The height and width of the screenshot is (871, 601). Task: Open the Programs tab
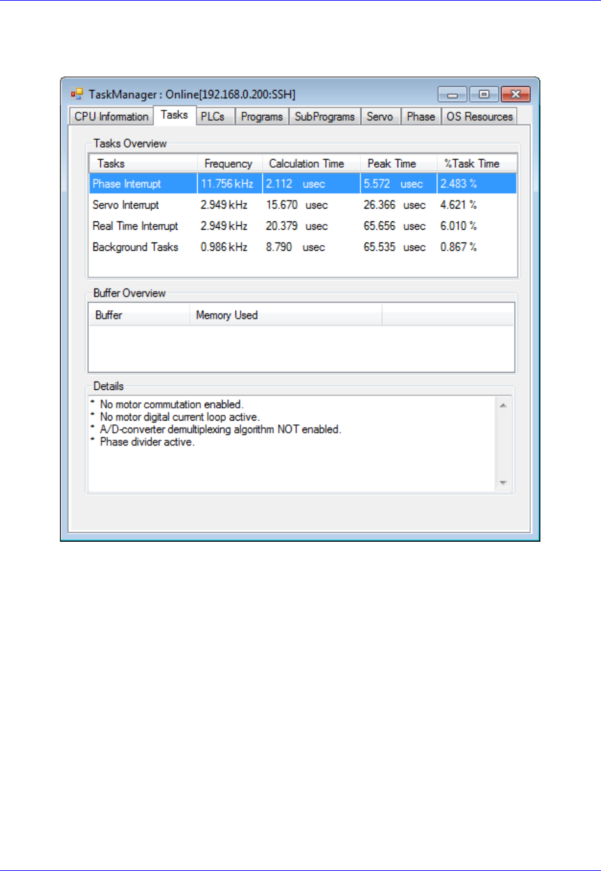(x=262, y=117)
